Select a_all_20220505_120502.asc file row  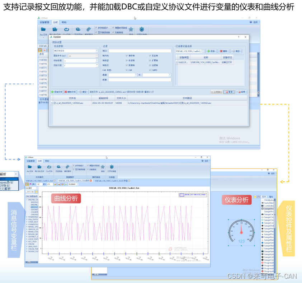tap(149, 103)
